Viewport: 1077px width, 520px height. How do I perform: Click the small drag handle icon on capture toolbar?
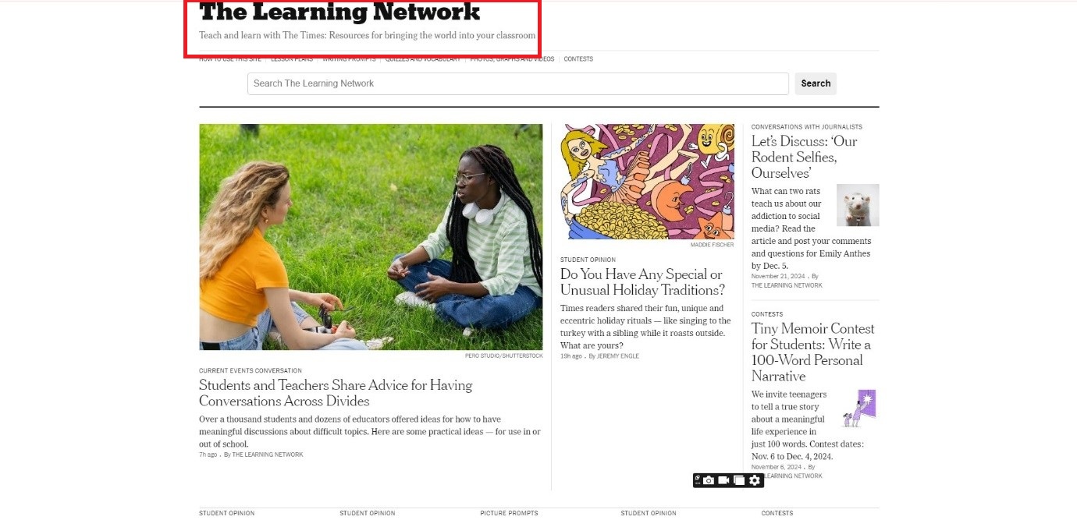697,480
